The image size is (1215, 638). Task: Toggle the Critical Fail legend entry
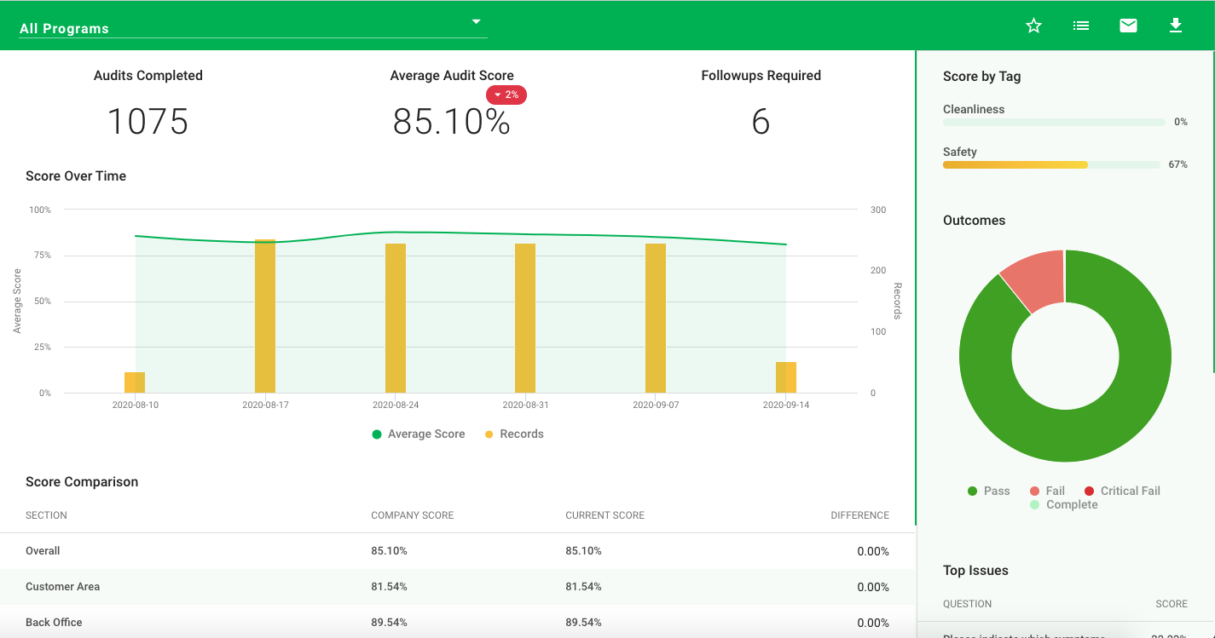(x=1122, y=491)
